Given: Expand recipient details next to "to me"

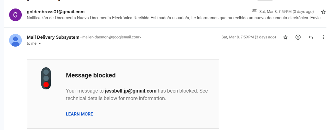Looking at the screenshot, I should pyautogui.click(x=40, y=44).
